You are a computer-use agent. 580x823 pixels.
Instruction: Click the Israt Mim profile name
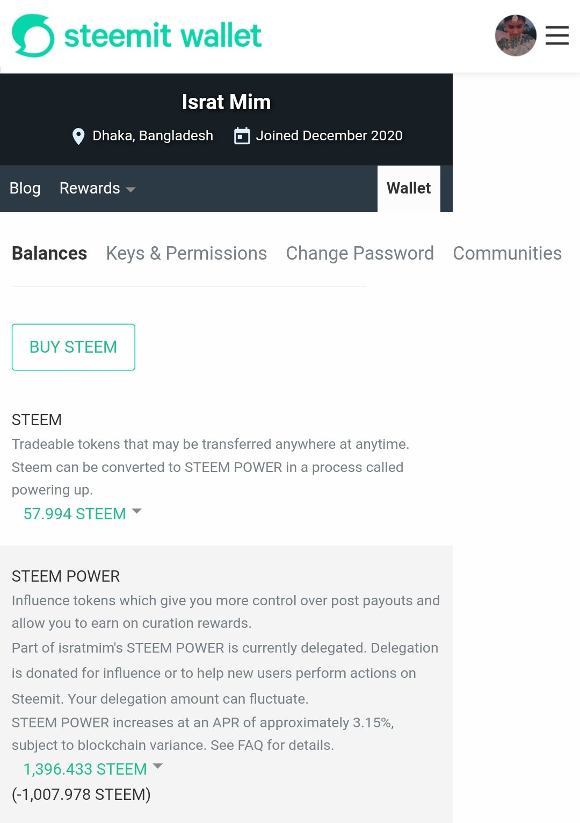point(226,102)
